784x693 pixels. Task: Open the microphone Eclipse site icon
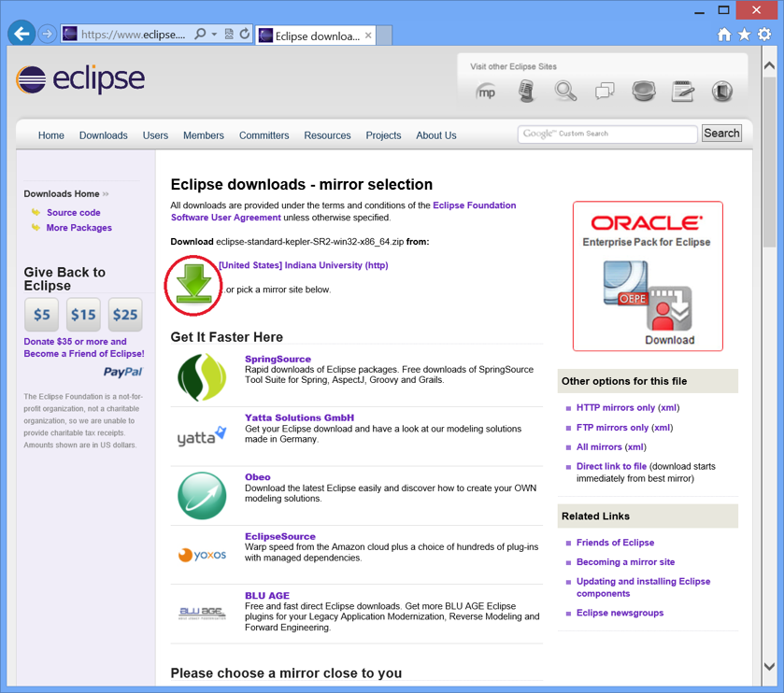[526, 92]
